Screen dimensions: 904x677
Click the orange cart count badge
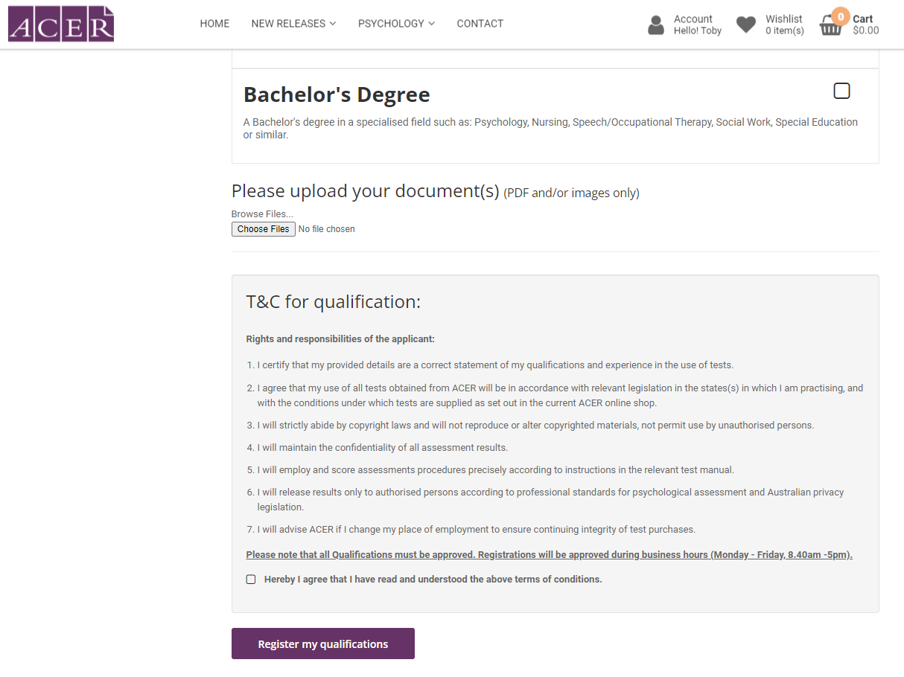click(x=841, y=16)
